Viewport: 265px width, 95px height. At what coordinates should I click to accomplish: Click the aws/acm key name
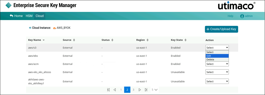33,64
